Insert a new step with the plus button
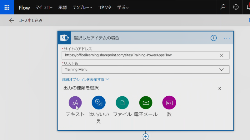Viewport: 250px width, 140px height. pyautogui.click(x=146, y=136)
